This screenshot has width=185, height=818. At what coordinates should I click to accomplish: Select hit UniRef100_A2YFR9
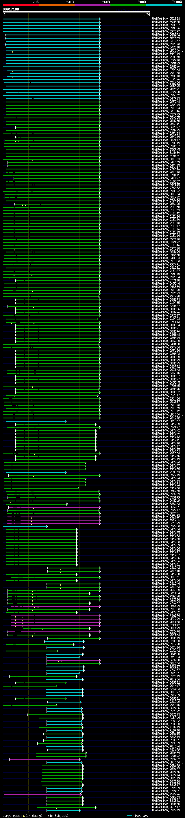point(166,523)
